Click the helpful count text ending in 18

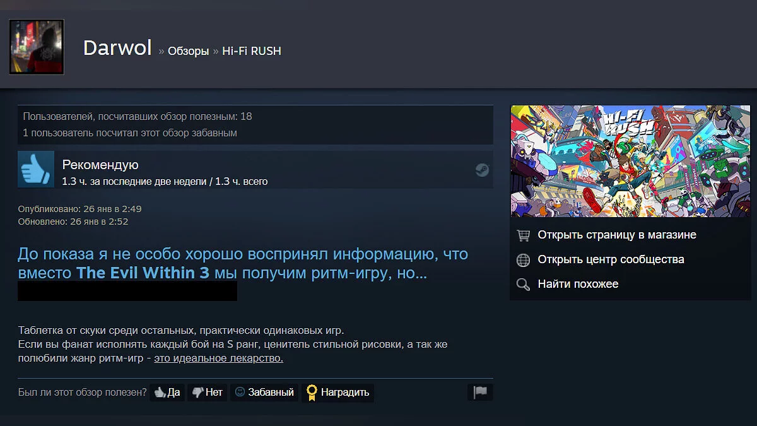(138, 116)
